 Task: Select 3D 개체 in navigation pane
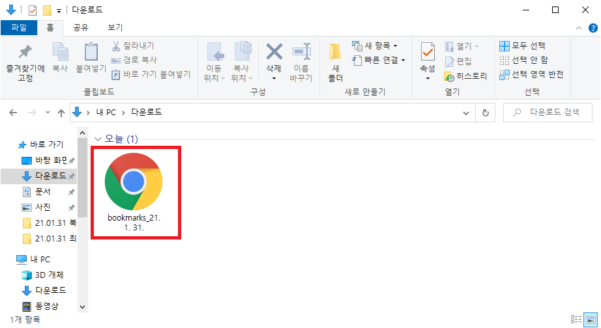tap(42, 275)
